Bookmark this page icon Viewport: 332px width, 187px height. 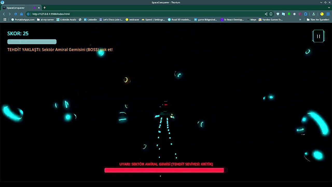pyautogui.click(x=271, y=14)
